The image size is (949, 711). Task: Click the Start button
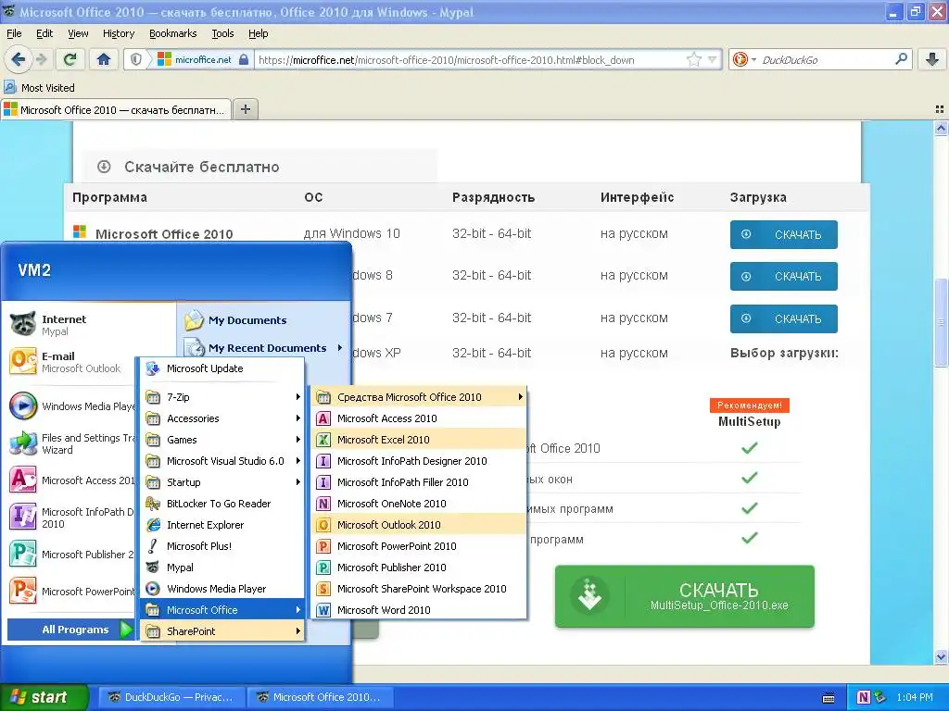coord(44,697)
